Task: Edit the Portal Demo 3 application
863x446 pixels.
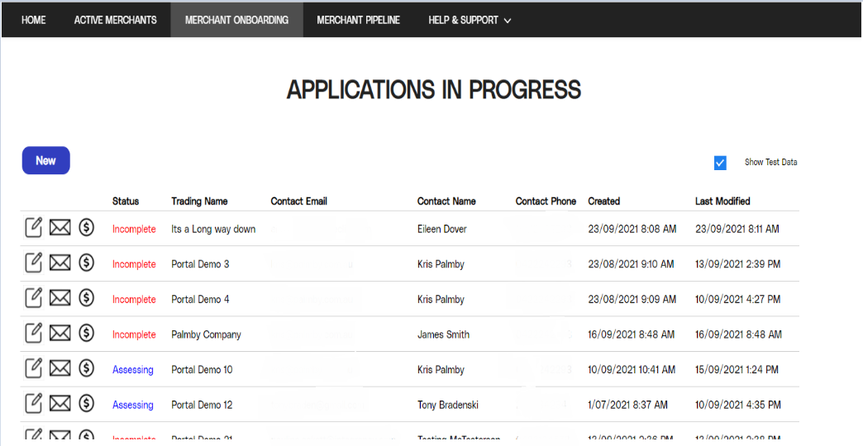Action: 33,263
